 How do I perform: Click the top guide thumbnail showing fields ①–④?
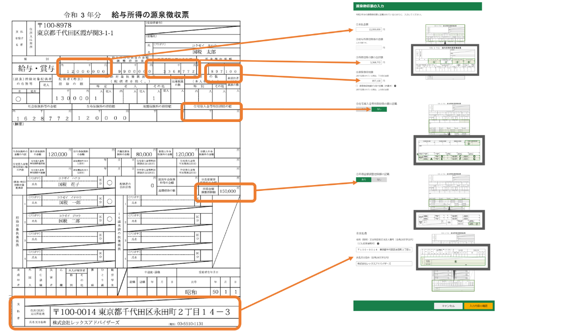pos(444,59)
